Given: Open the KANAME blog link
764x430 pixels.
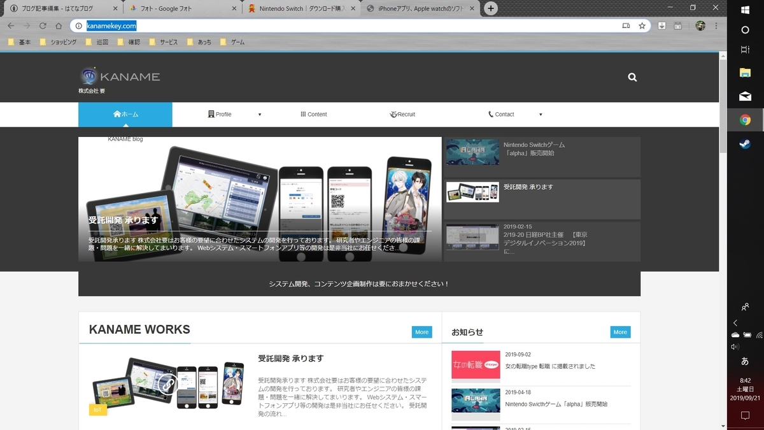Looking at the screenshot, I should (x=125, y=139).
